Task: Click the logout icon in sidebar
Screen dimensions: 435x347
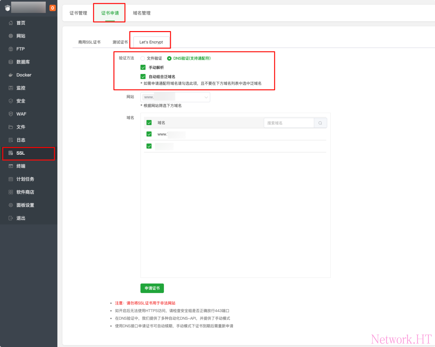Action: click(11, 218)
